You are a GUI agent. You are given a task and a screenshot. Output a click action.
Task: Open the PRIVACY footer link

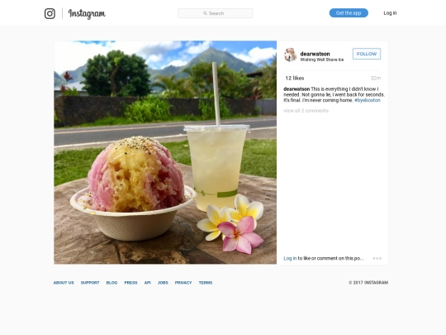click(x=183, y=283)
